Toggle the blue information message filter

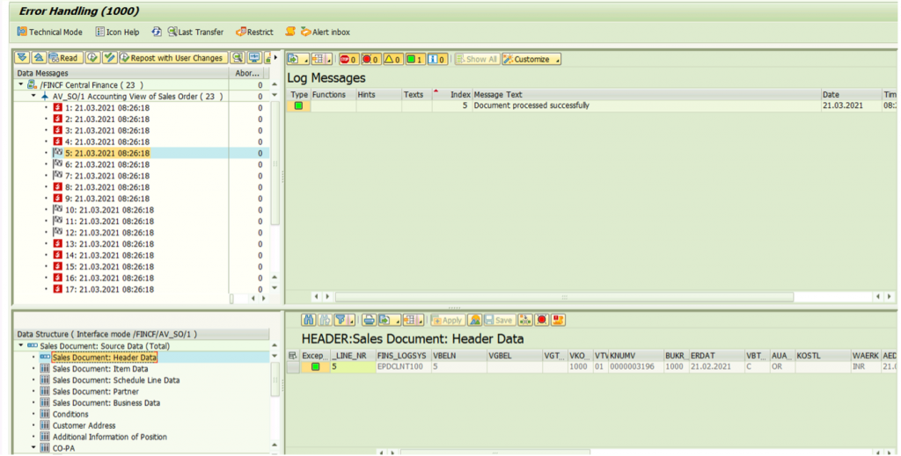[437, 59]
